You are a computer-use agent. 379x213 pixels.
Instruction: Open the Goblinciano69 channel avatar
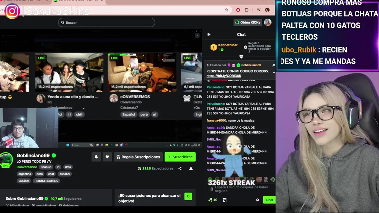point(6,159)
